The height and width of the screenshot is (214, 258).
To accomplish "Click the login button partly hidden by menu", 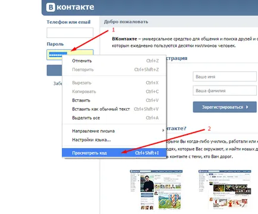I will (54, 70).
